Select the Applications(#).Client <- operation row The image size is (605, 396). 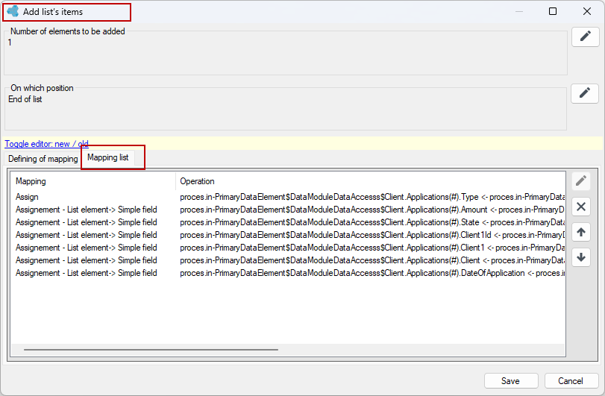tap(287, 261)
